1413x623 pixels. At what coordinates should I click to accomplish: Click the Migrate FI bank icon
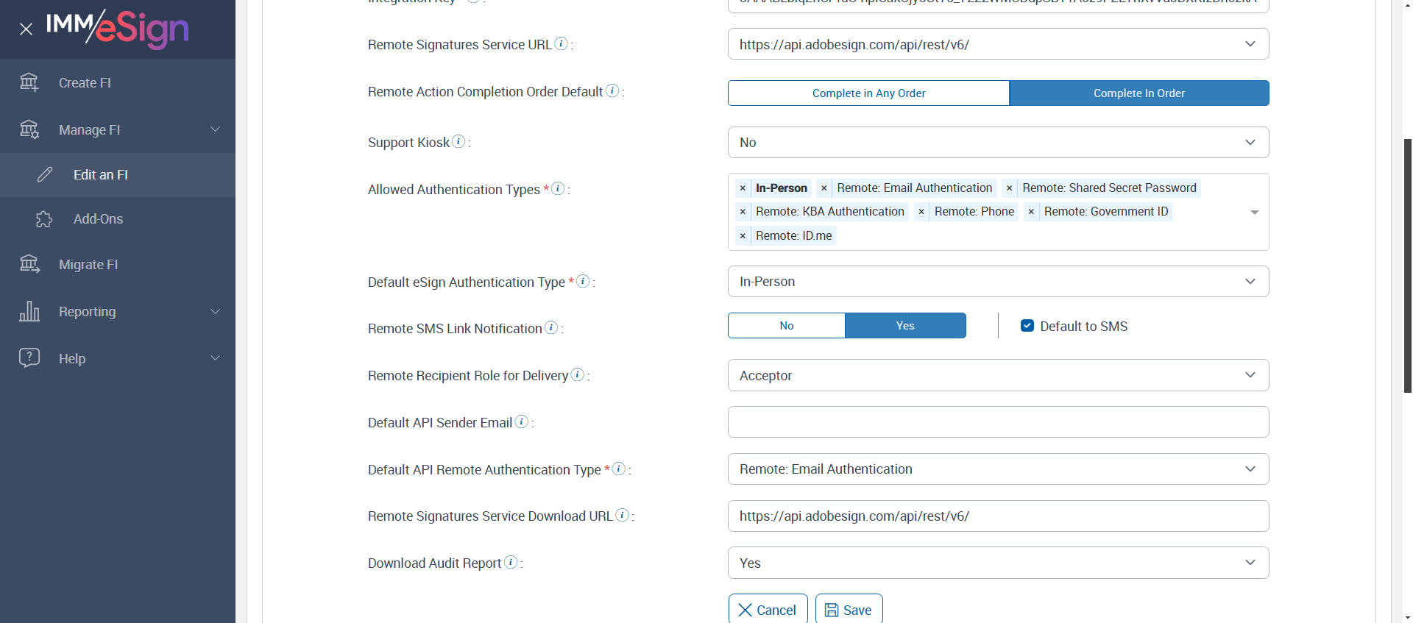click(29, 264)
